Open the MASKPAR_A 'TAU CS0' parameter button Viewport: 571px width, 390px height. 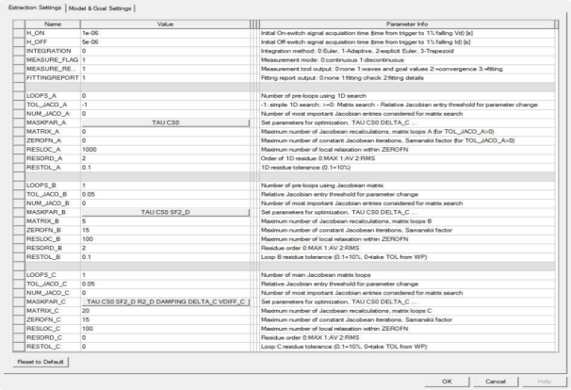[165, 122]
